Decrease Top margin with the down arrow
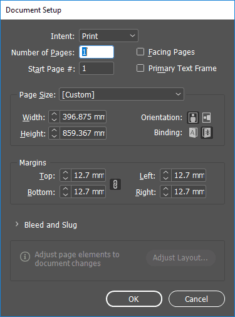This screenshot has height=317, width=235. pos(66,179)
